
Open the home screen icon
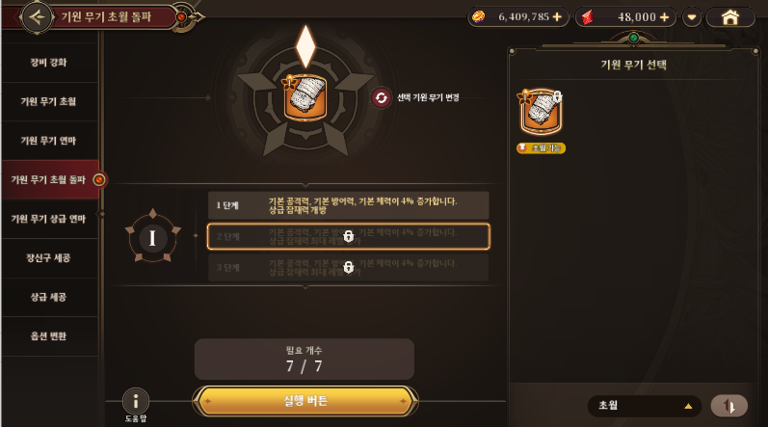(730, 17)
